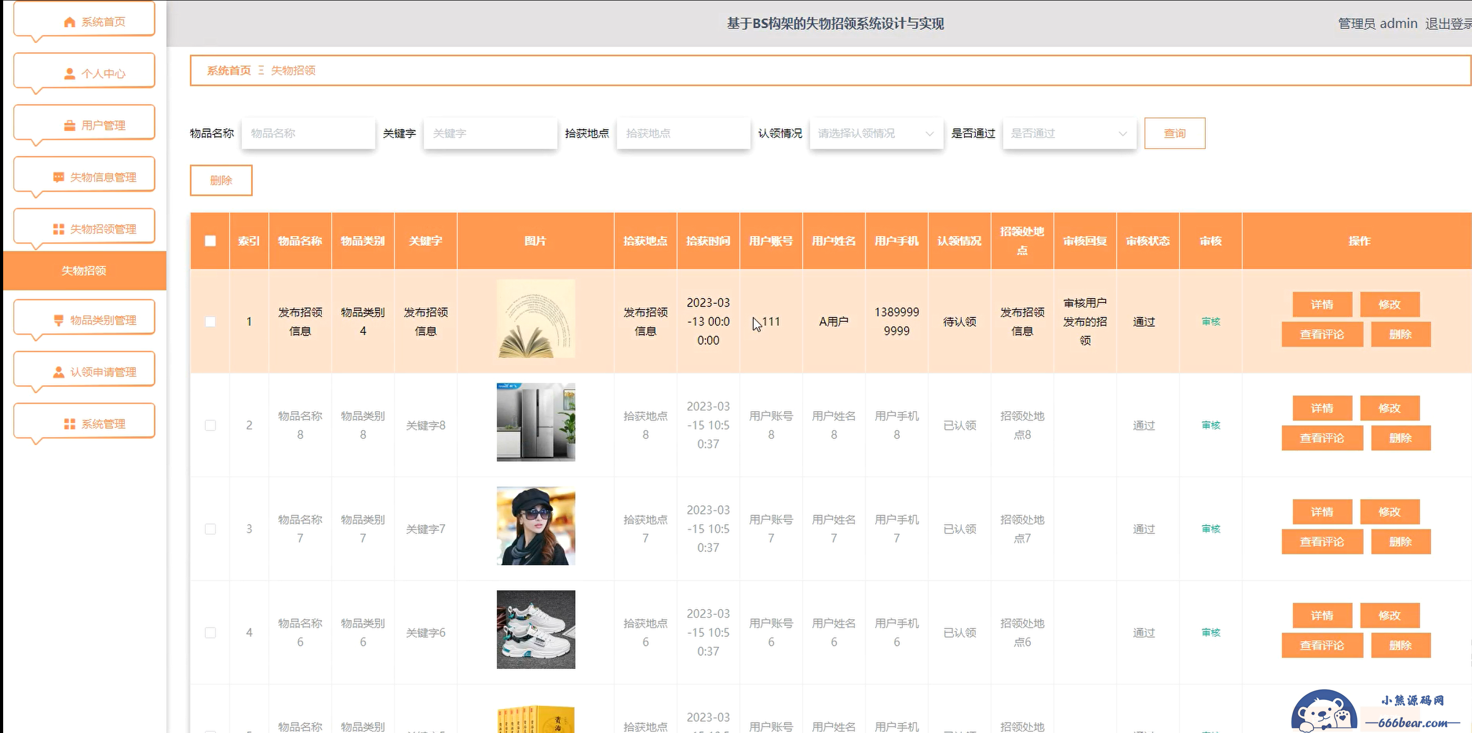Expand 失物信息管理 sidebar menu
1472x733 pixels.
point(84,174)
